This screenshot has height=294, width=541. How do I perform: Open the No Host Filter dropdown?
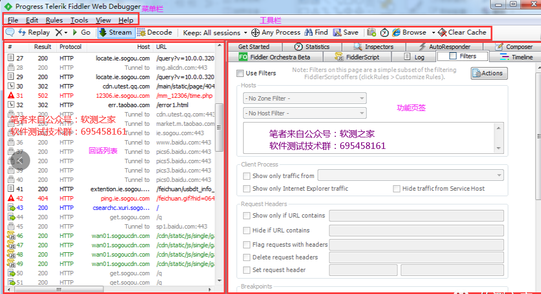pyautogui.click(x=305, y=113)
